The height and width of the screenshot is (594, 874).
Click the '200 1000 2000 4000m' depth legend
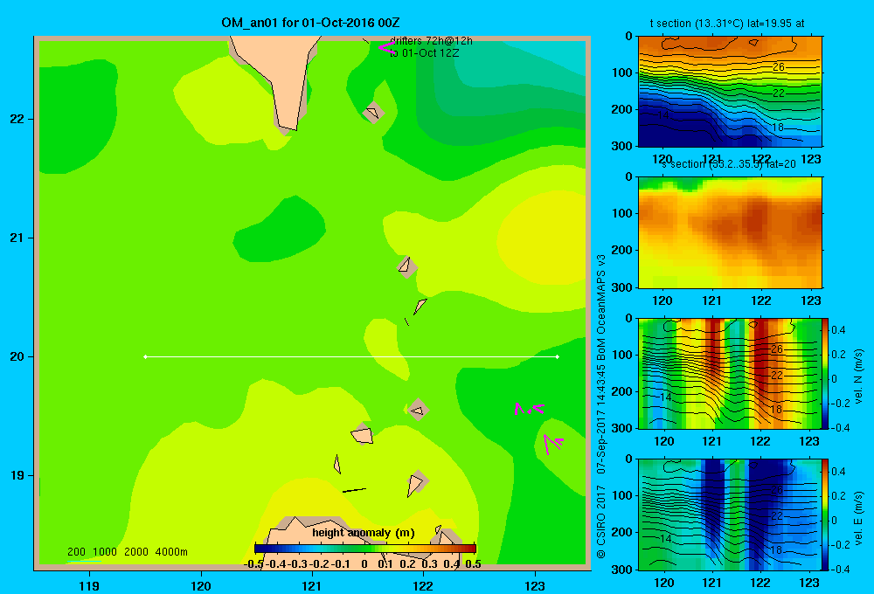click(x=127, y=552)
